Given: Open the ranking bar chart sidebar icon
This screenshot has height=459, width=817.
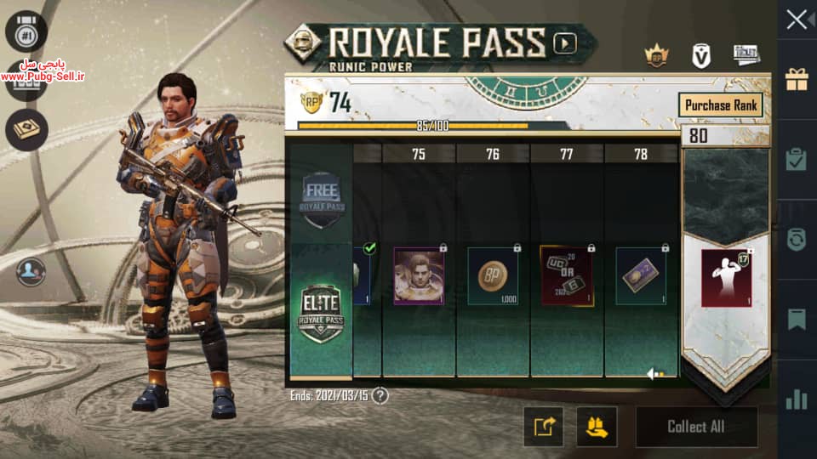Looking at the screenshot, I should [x=797, y=399].
